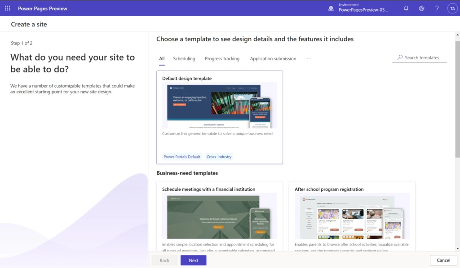Click the magnifier in Search templates
The width and height of the screenshot is (460, 268).
coord(399,57)
